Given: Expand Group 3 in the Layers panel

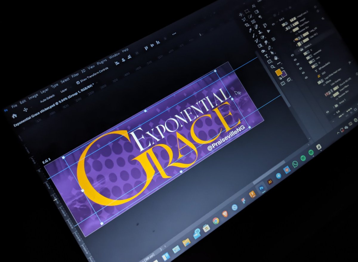Looking at the screenshot, I should pos(334,106).
